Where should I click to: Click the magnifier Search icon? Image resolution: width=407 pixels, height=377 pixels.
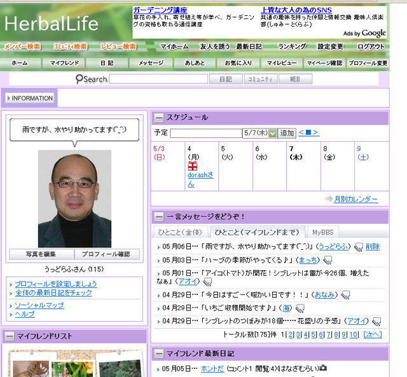point(79,79)
